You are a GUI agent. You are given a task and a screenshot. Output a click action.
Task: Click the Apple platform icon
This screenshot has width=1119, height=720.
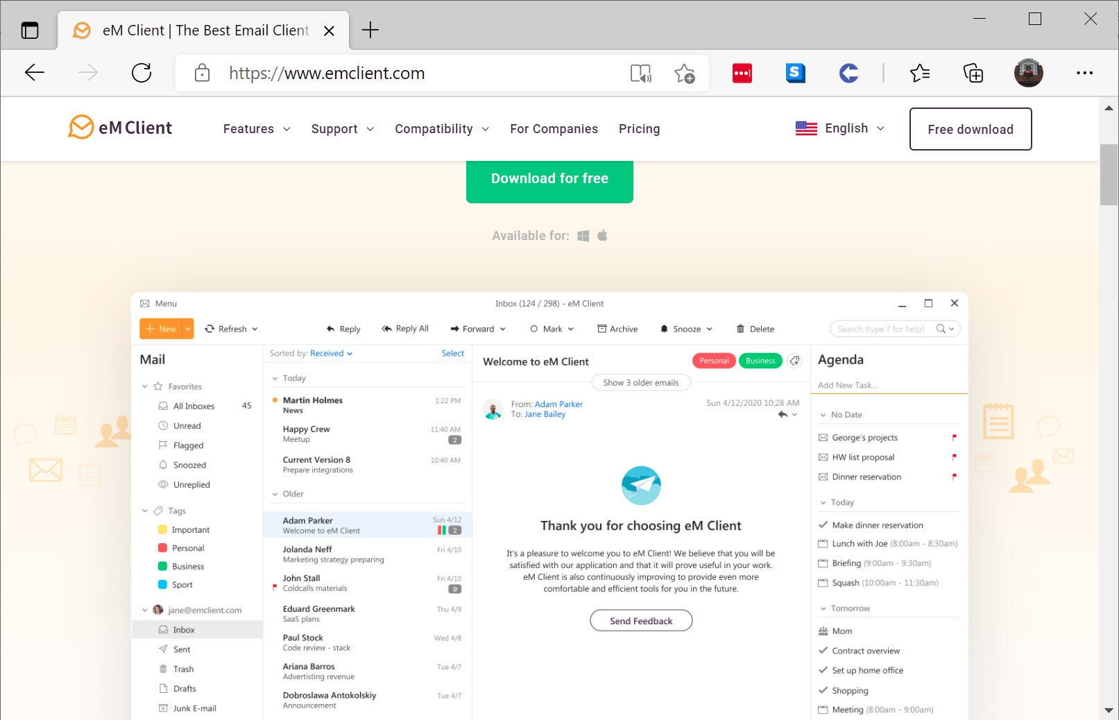(602, 235)
